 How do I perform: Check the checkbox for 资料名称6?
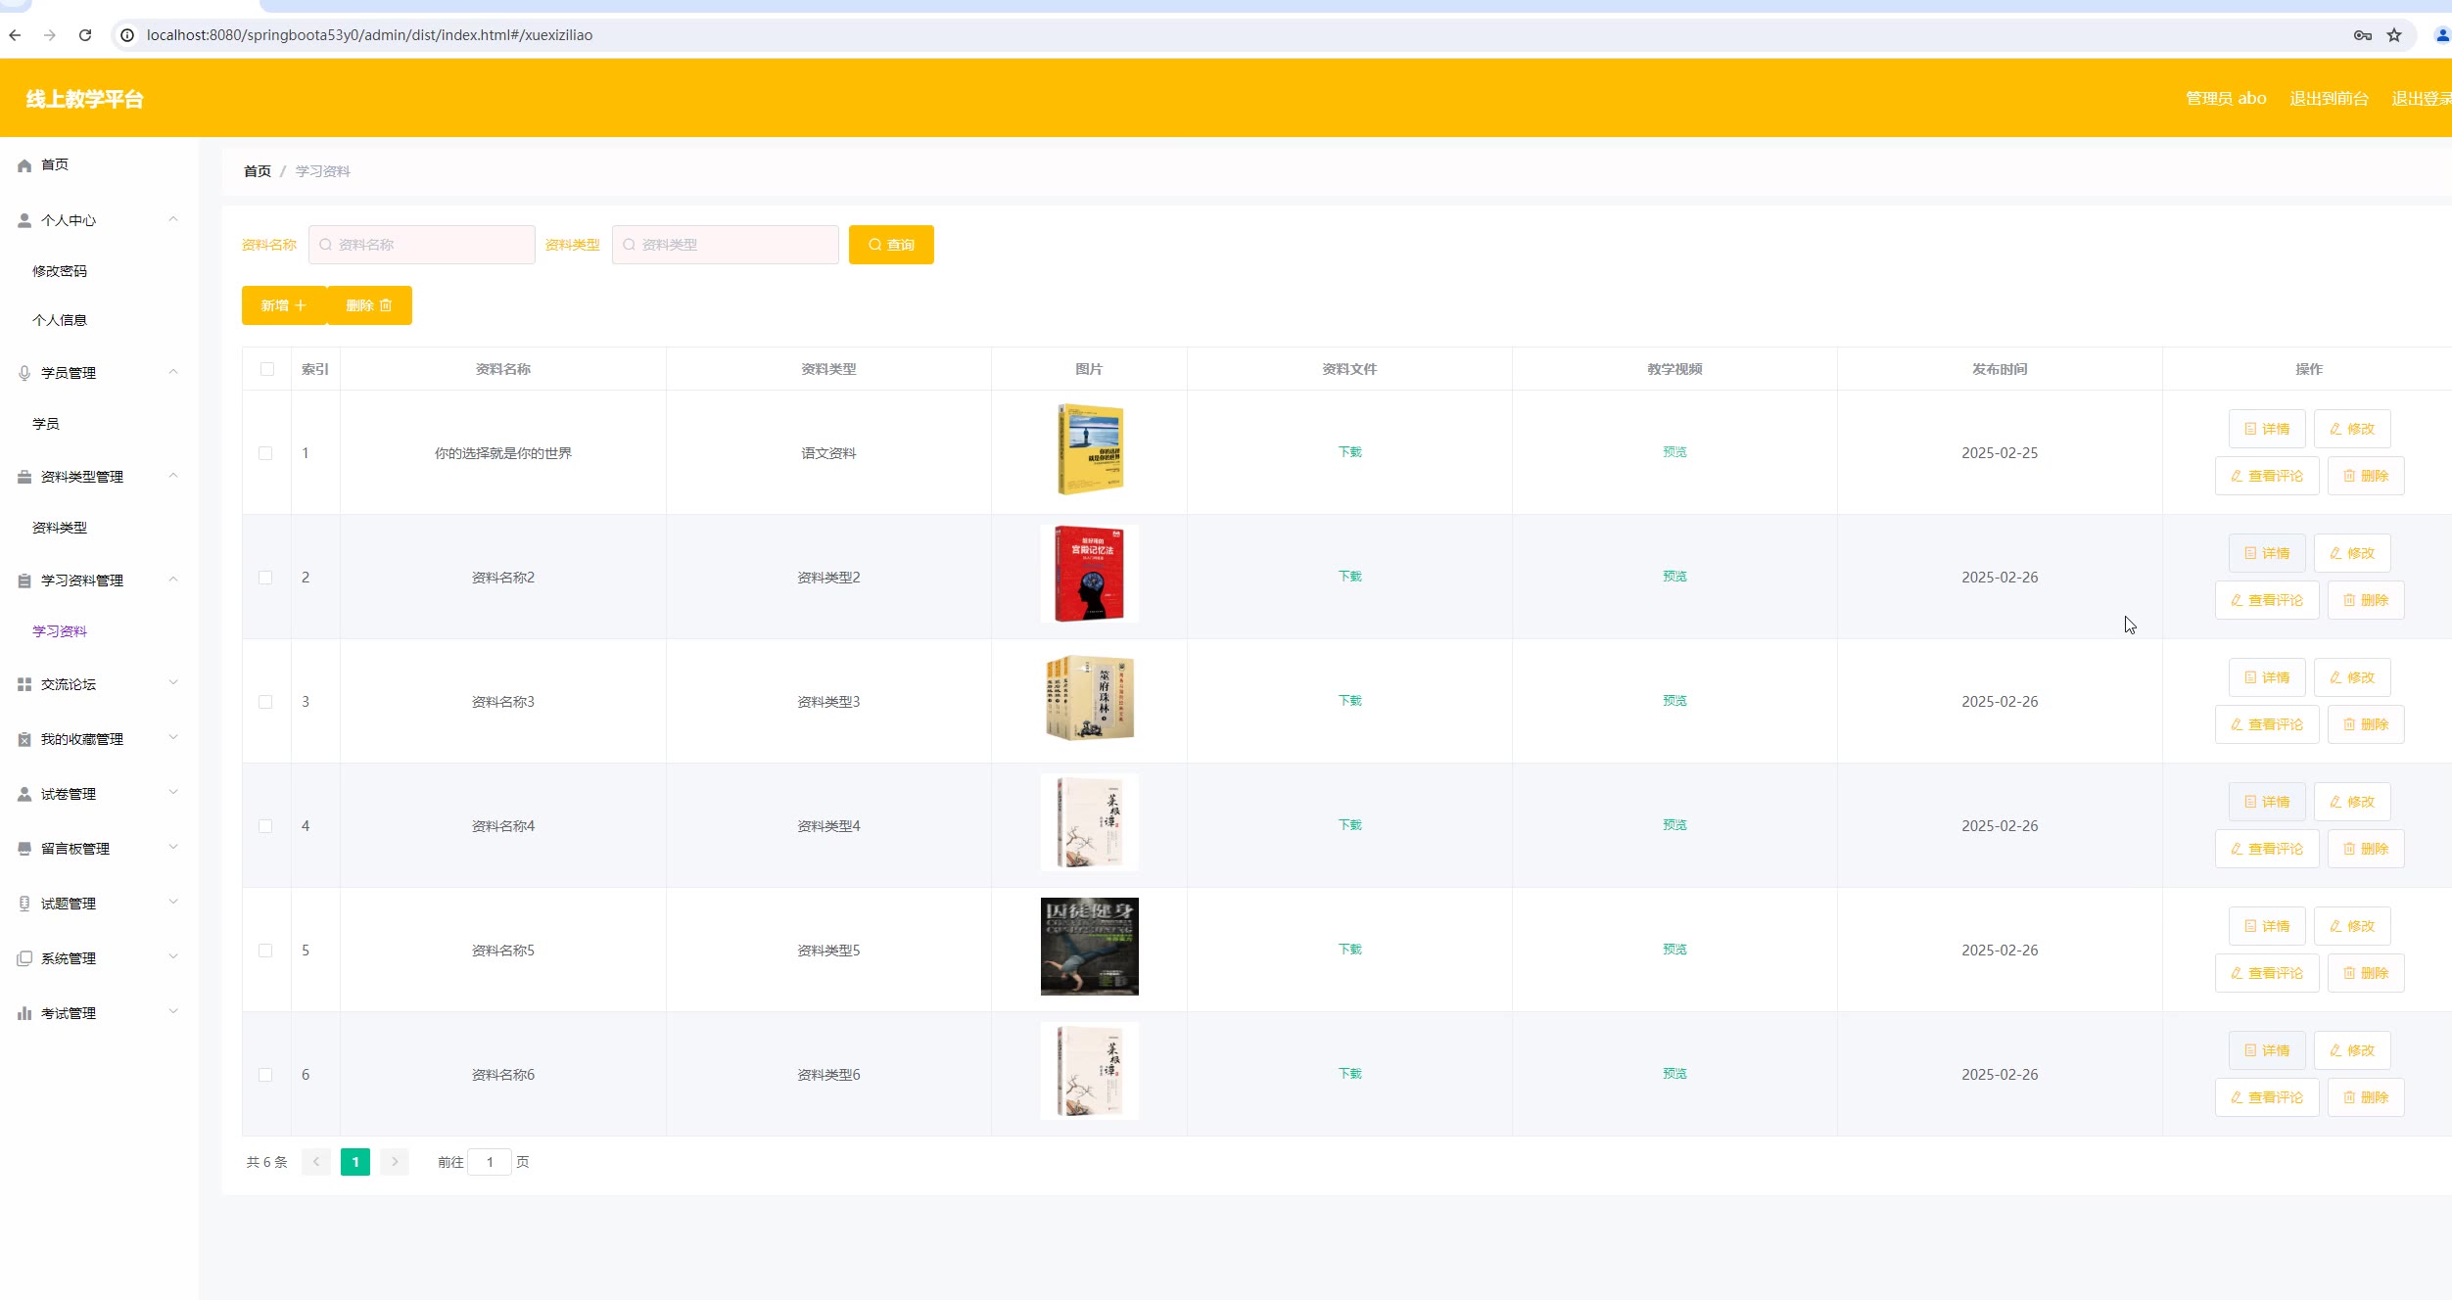coord(265,1075)
